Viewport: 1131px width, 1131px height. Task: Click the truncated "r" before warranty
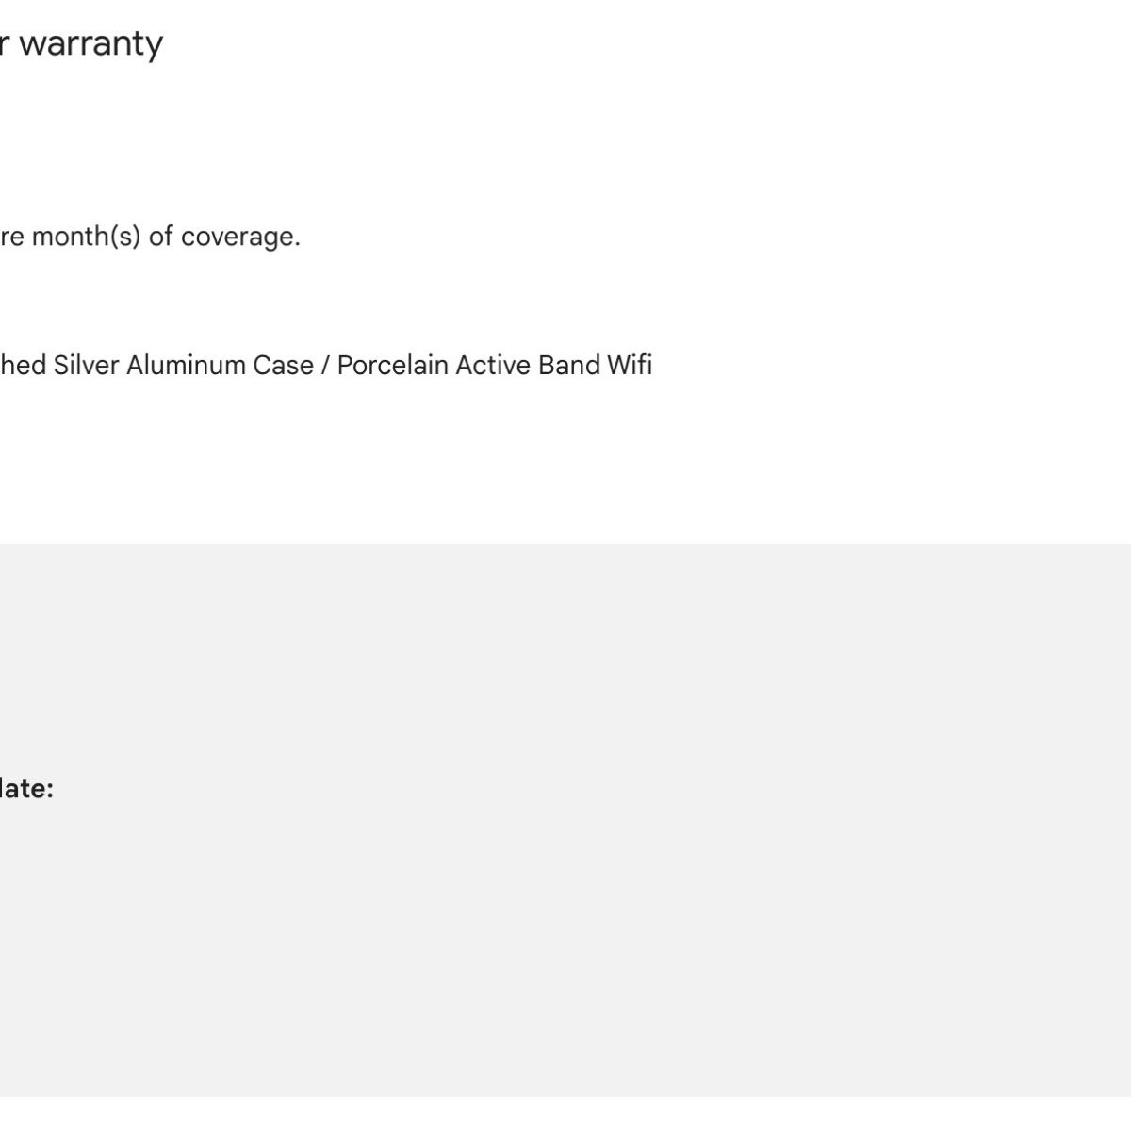coord(5,44)
